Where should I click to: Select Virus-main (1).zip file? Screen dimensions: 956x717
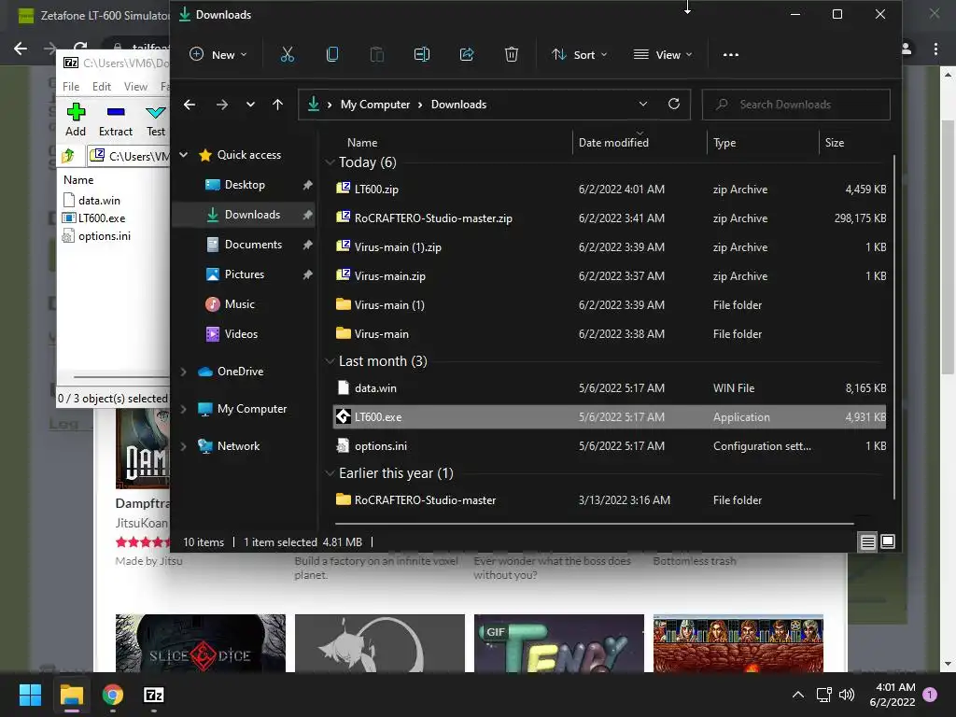(610, 247)
